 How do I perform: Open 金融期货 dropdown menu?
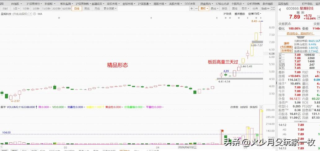coord(98,4)
